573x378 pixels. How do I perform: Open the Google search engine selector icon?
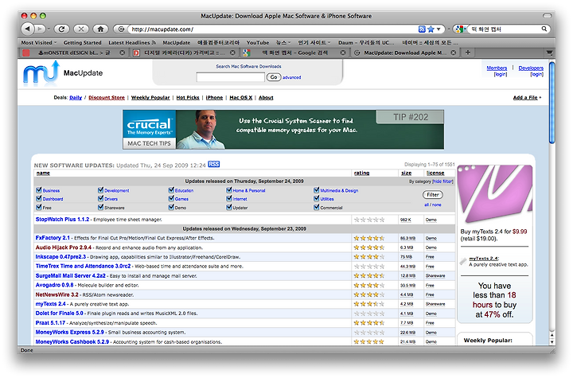460,29
